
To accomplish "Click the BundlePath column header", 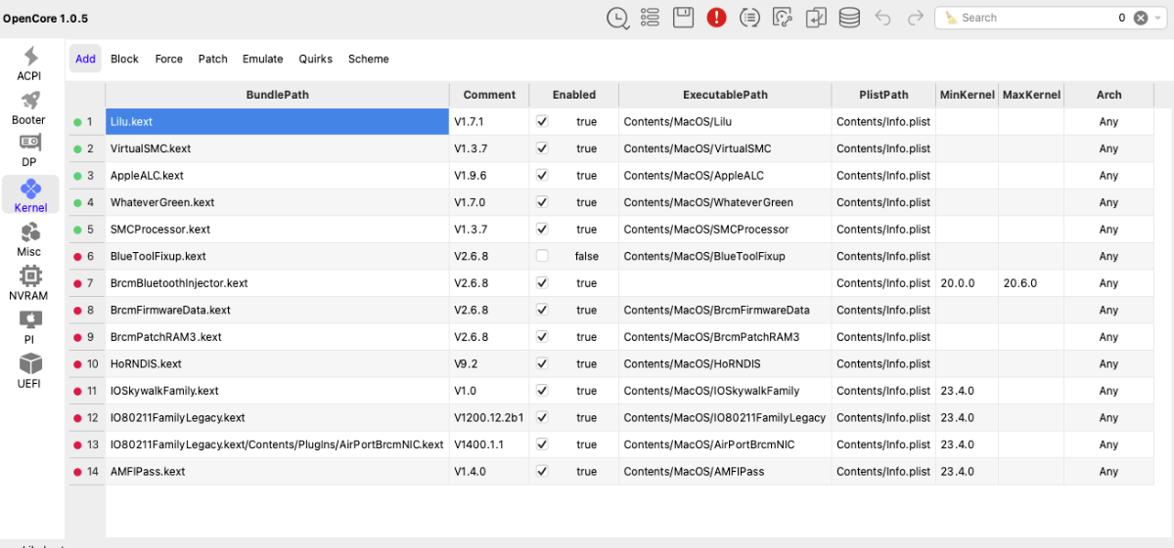I will 277,95.
